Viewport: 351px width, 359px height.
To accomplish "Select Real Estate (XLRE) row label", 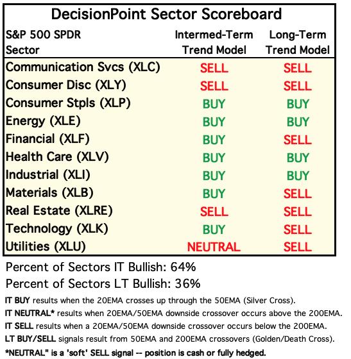I will coord(59,211).
